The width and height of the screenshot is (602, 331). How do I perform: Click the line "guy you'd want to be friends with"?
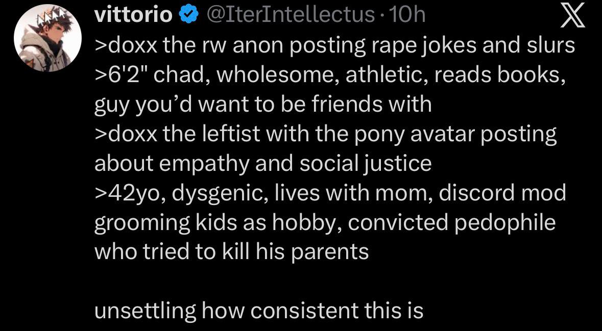tap(263, 105)
